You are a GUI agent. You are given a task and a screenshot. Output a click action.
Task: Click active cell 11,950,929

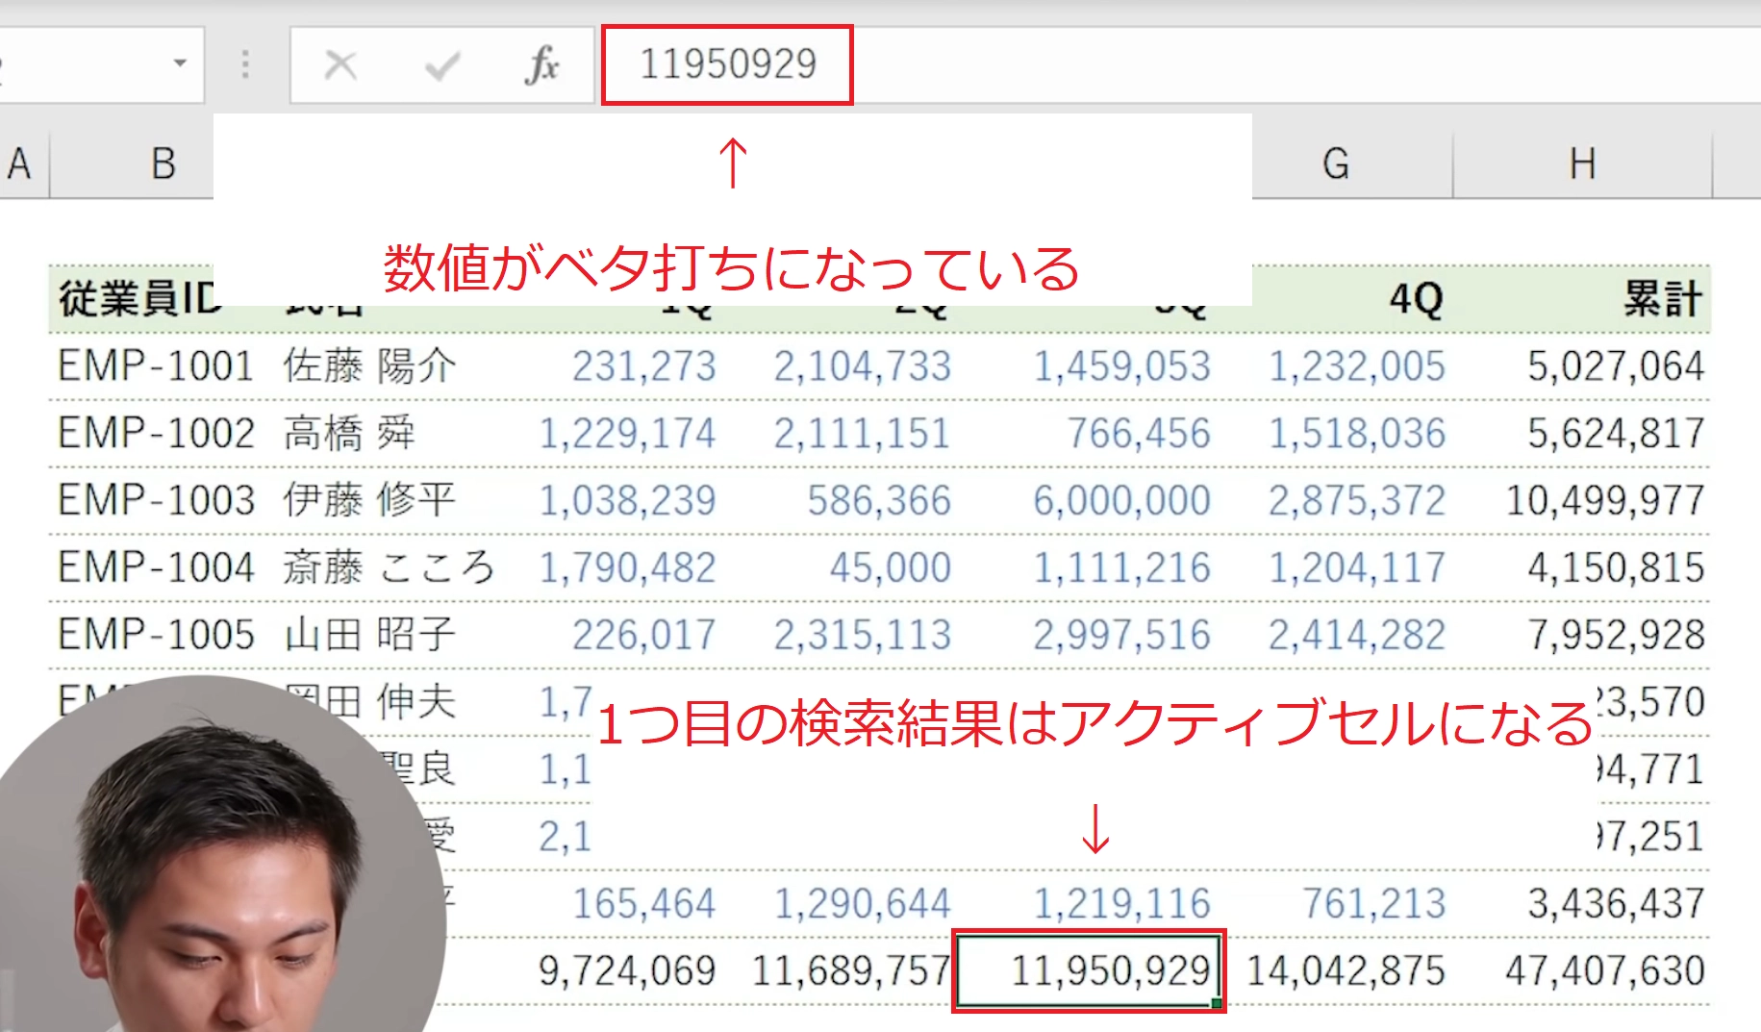click(1089, 970)
